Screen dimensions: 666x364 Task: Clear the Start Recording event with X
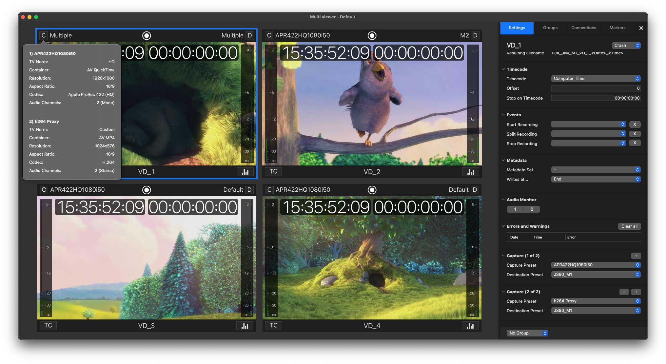coord(635,125)
